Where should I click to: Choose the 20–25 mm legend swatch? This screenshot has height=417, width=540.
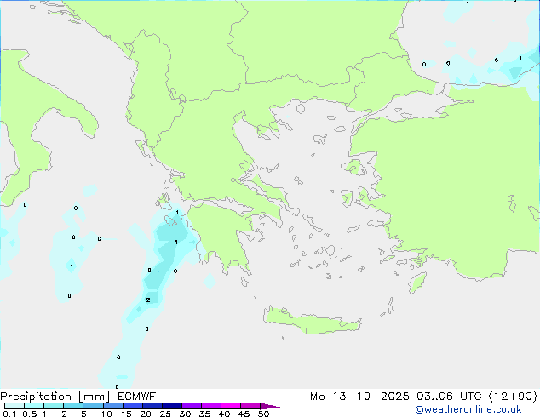(x=152, y=406)
